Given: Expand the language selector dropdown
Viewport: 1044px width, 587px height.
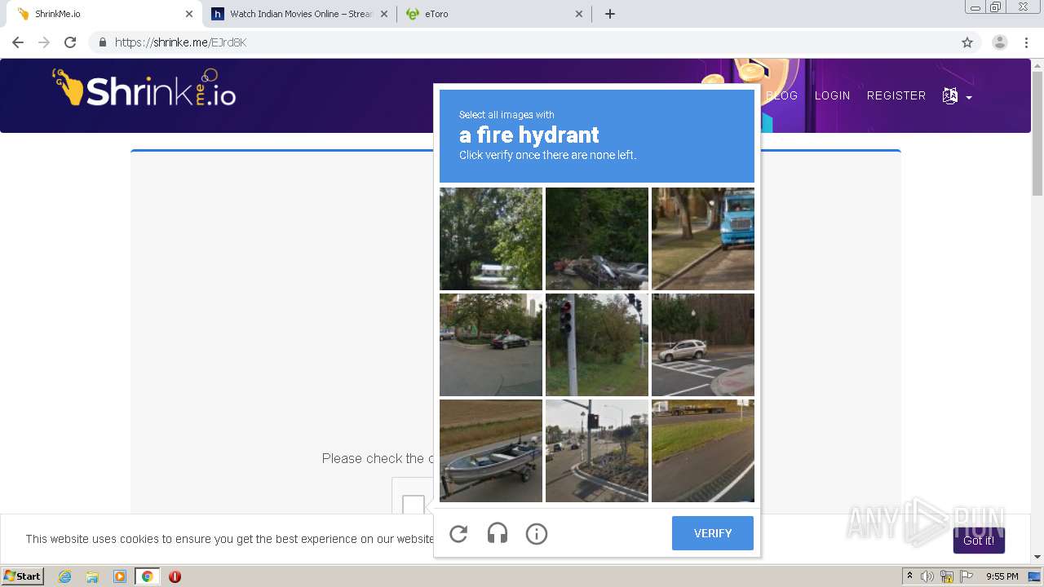Looking at the screenshot, I should 957,96.
